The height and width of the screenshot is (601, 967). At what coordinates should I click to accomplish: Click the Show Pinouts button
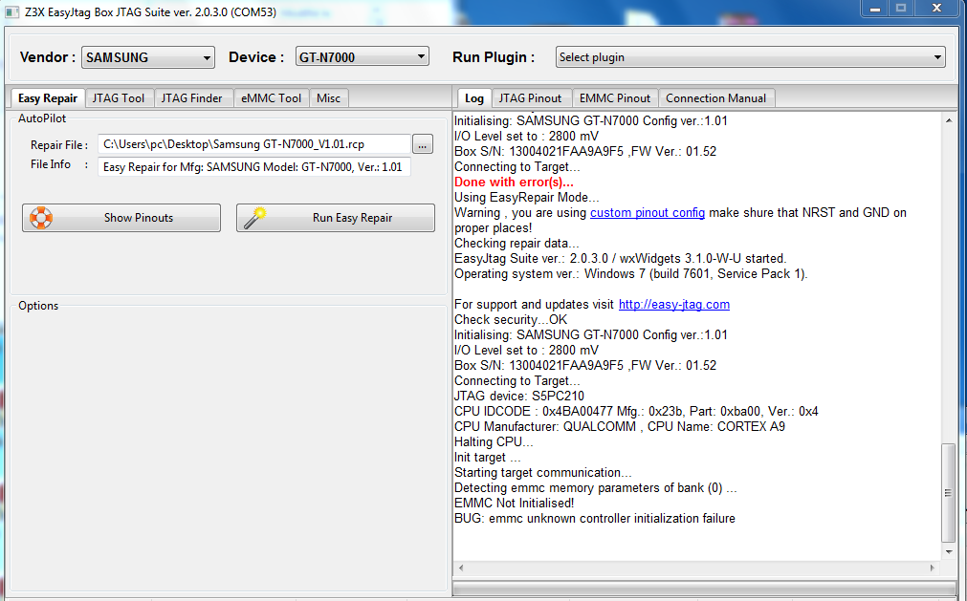(121, 217)
